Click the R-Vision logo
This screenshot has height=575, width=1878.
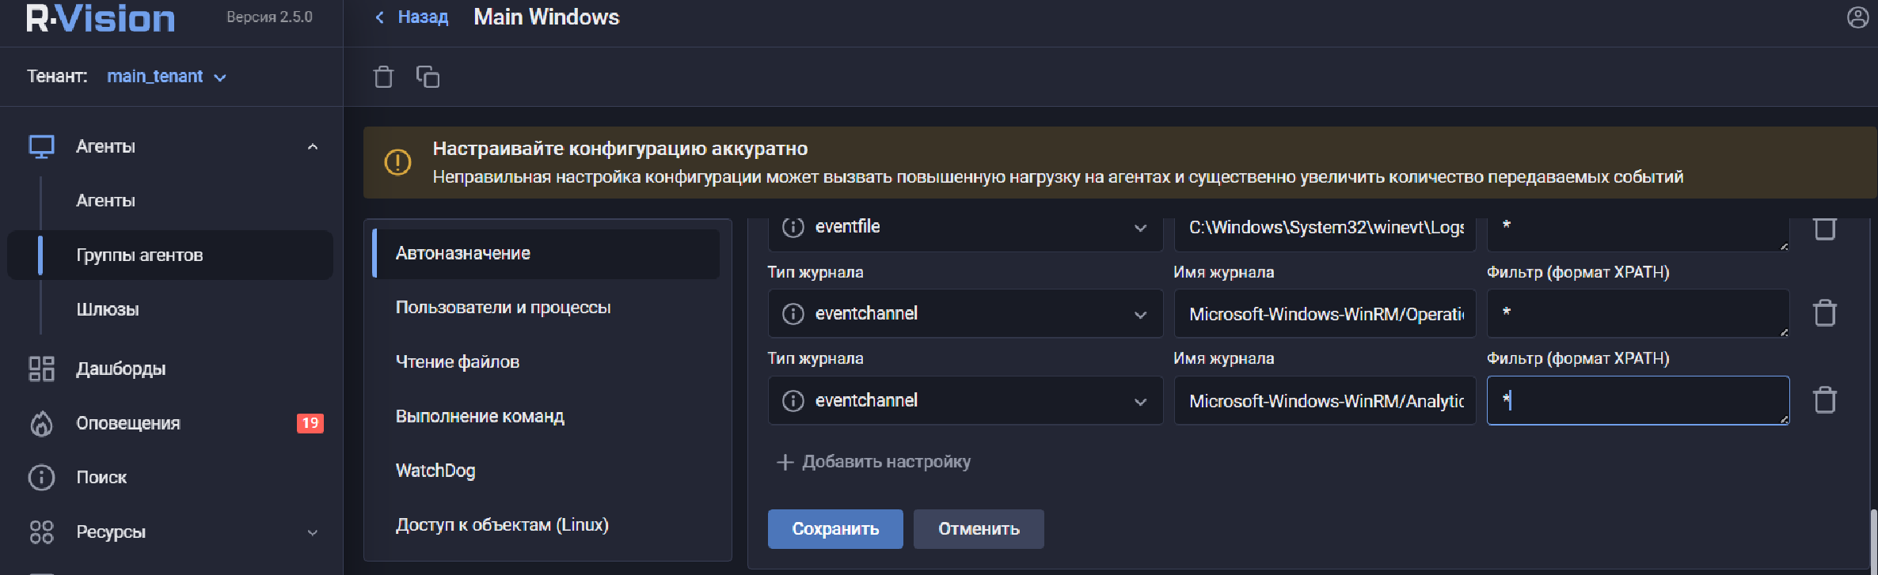pyautogui.click(x=101, y=18)
